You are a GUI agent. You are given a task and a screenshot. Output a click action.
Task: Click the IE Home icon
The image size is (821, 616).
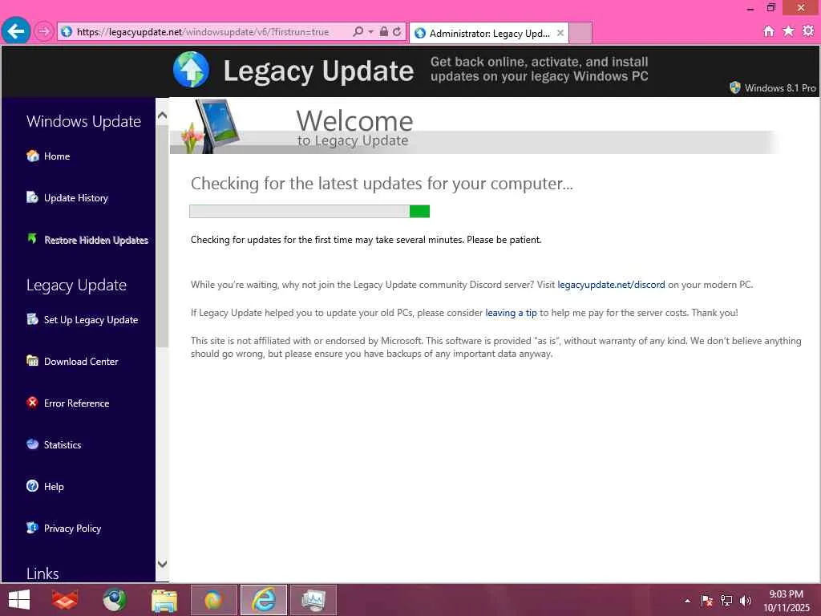pos(768,31)
